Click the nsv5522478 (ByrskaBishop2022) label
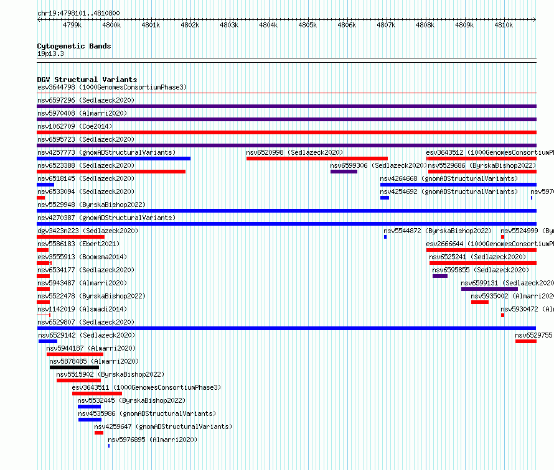Image resolution: width=554 pixels, height=470 pixels. point(92,296)
